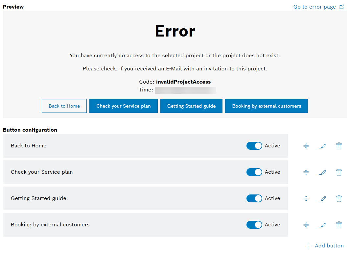Click Back to Home preview button
Viewport: 349px width, 255px height.
(64, 106)
